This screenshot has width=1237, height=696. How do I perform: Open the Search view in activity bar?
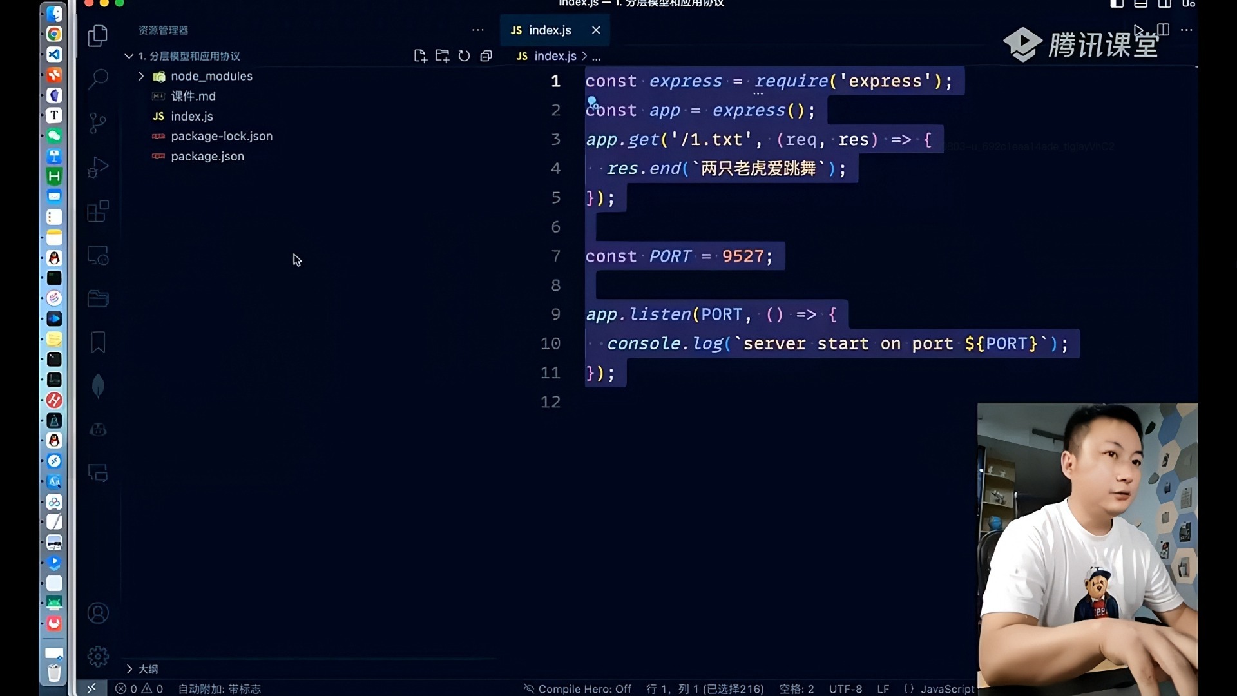tap(98, 79)
